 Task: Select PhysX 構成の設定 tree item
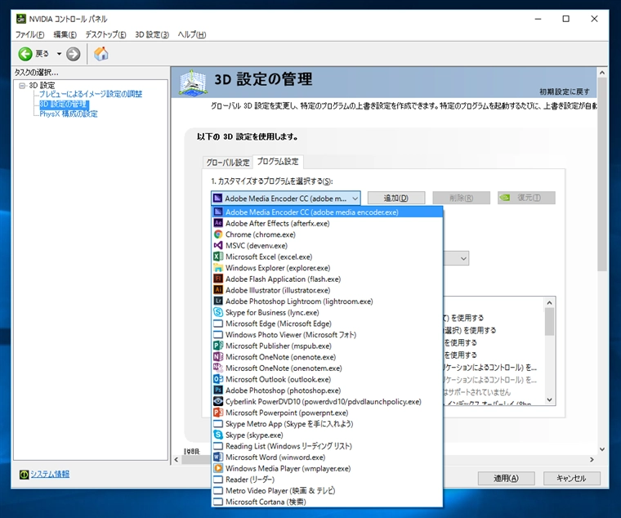pyautogui.click(x=68, y=114)
